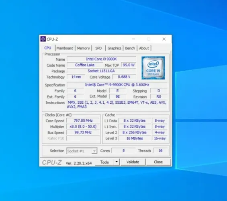227x201 pixels.
Task: Click the 0.688 V core voltage value
Action: tap(124, 77)
